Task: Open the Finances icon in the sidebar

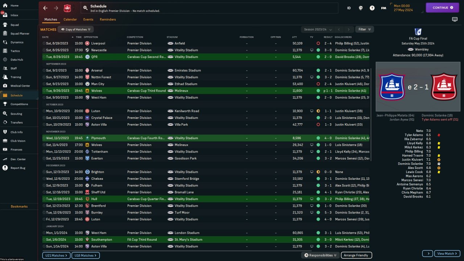Action: click(x=5, y=149)
